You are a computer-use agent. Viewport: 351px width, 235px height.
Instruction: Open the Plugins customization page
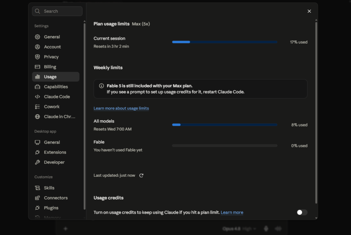click(x=56, y=208)
